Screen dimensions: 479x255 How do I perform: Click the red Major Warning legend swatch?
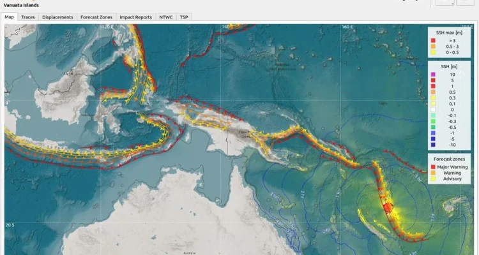point(433,167)
